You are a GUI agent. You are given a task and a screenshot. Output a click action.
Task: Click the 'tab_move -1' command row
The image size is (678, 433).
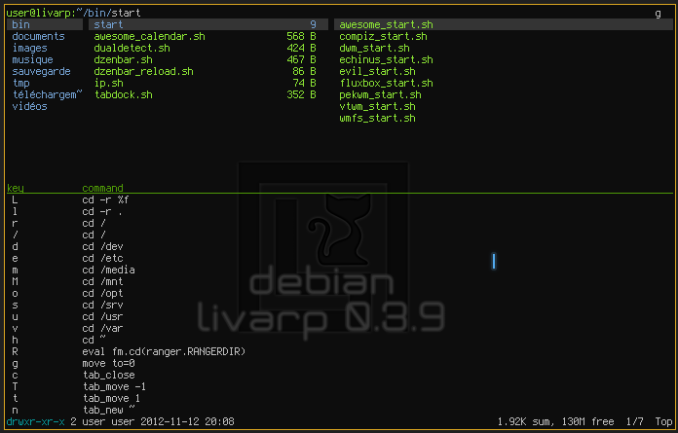(x=114, y=386)
